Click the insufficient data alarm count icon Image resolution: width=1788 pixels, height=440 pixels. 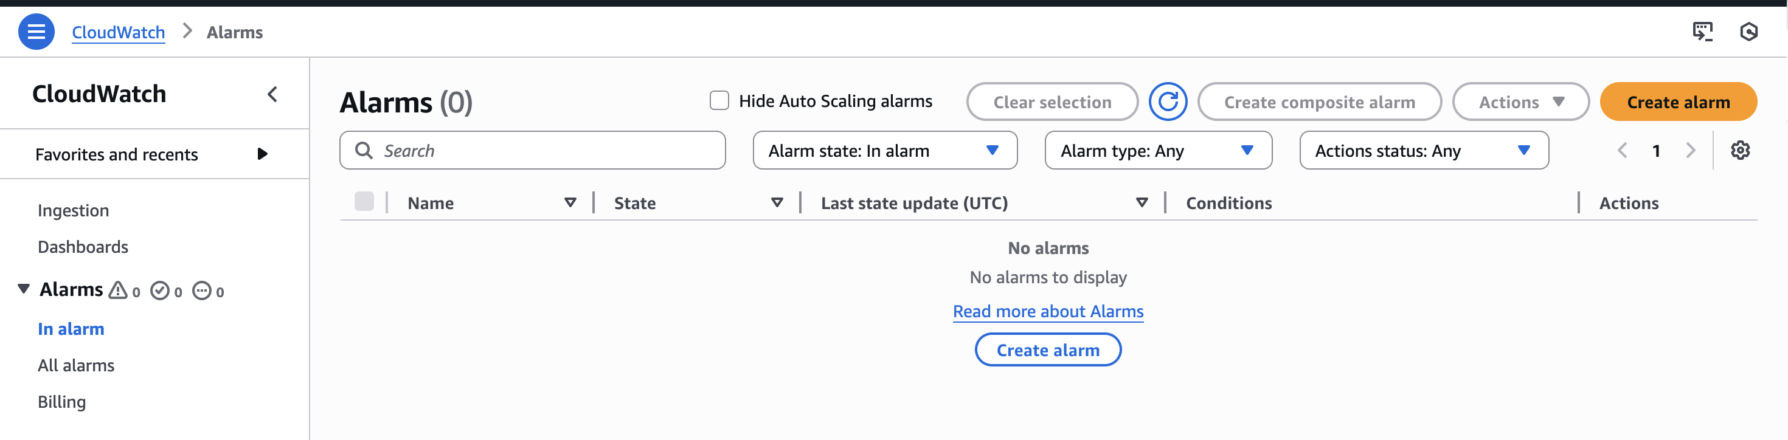coord(202,290)
